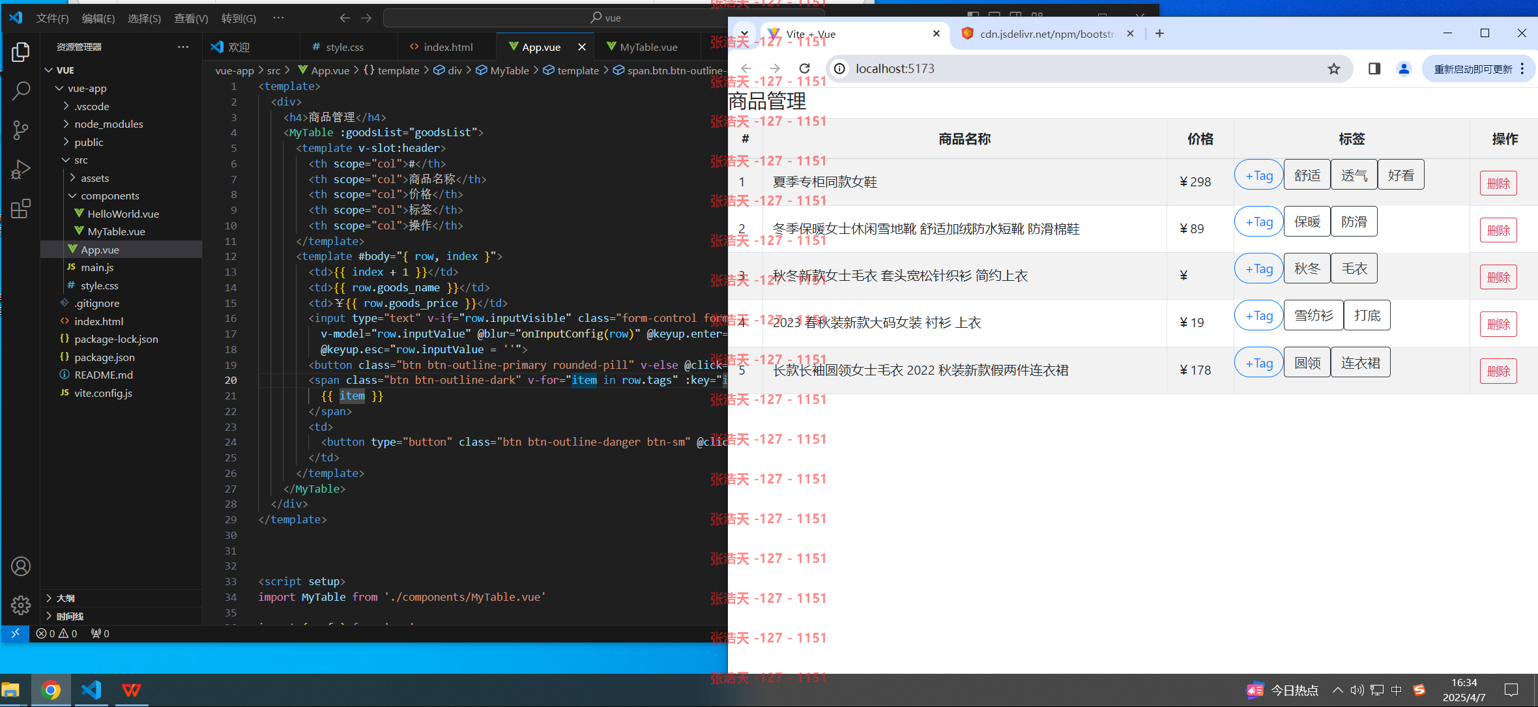1538x707 pixels.
Task: Open the 编辑(E) menu
Action: click(98, 18)
